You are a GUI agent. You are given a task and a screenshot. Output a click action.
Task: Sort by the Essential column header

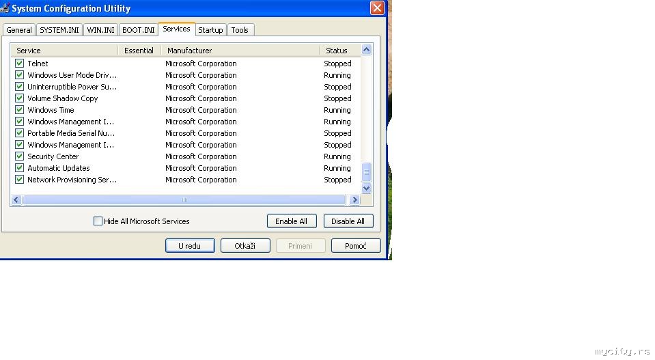click(x=139, y=51)
